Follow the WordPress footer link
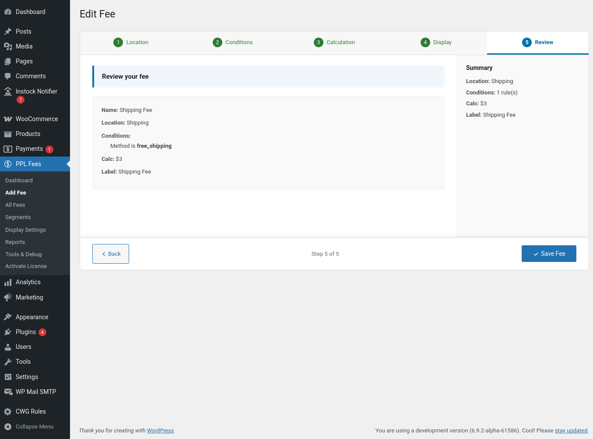The height and width of the screenshot is (439, 593). click(x=160, y=431)
